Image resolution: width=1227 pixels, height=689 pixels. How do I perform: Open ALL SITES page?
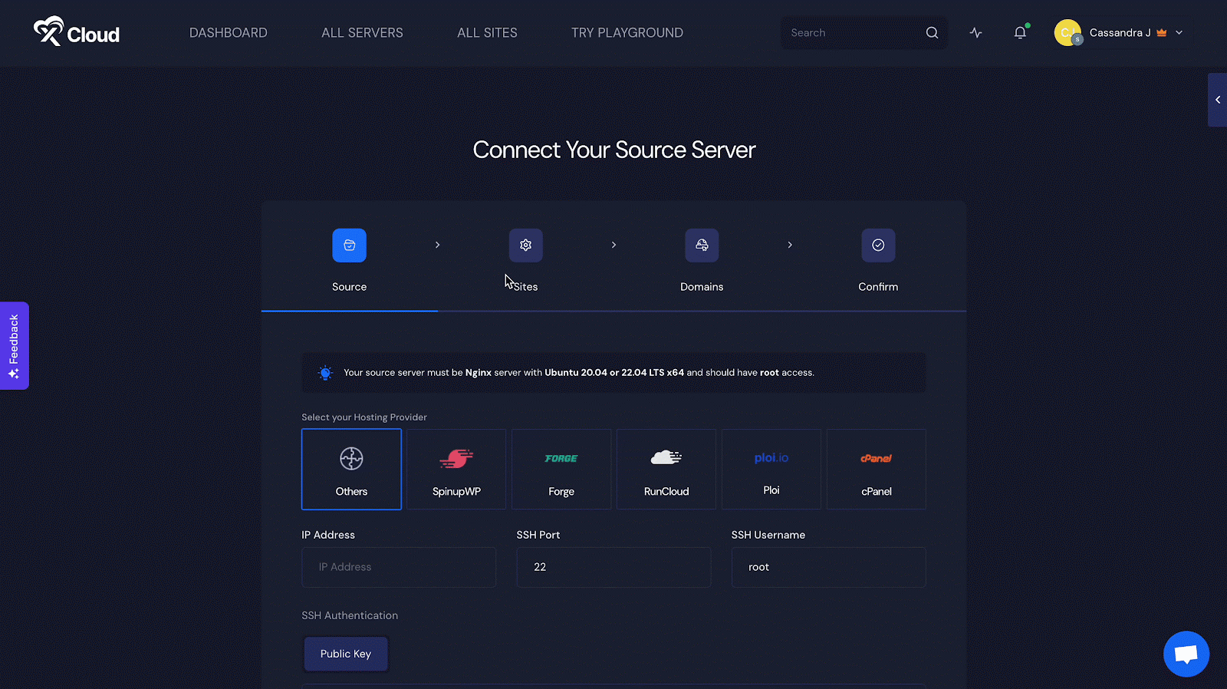tap(487, 33)
